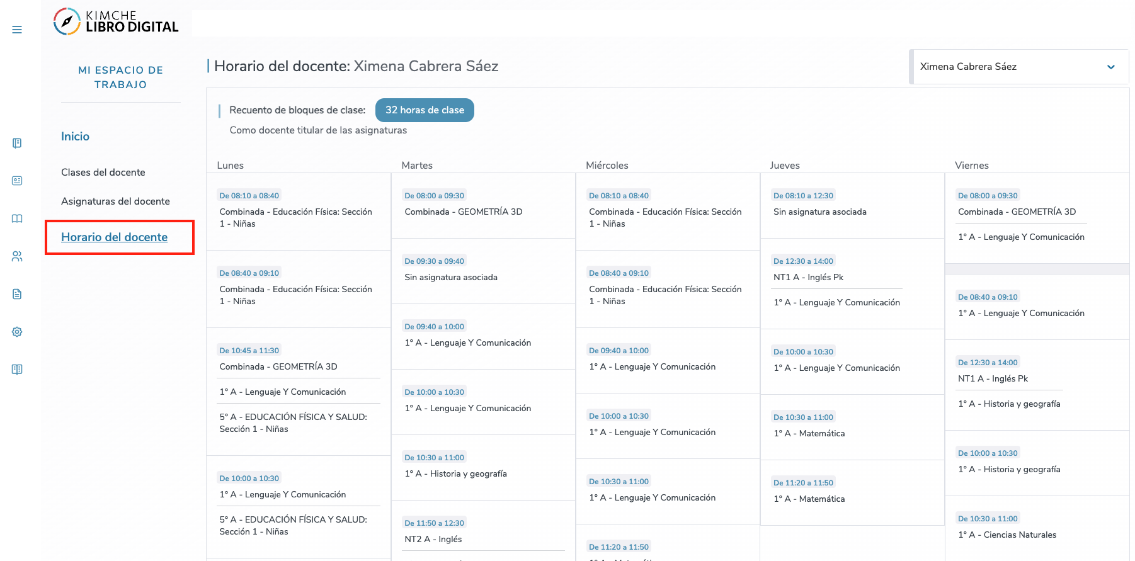
Task: Click the Viernes column header
Action: 972,166
